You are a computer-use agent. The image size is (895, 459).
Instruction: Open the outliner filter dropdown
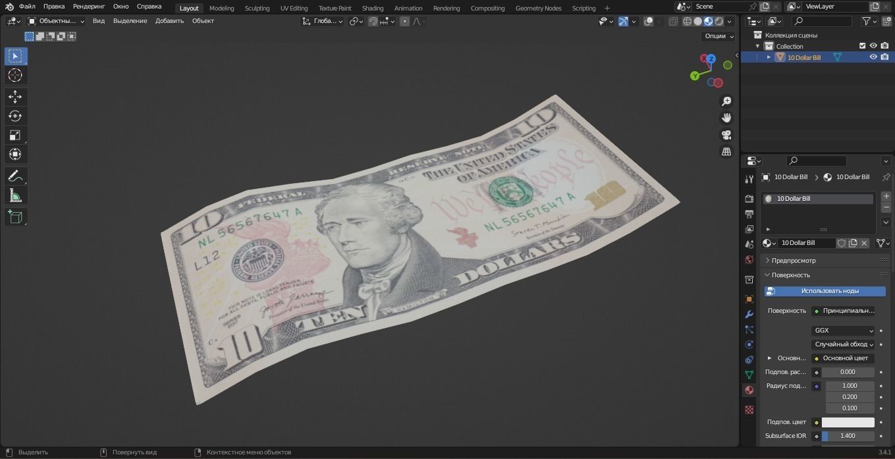click(870, 21)
